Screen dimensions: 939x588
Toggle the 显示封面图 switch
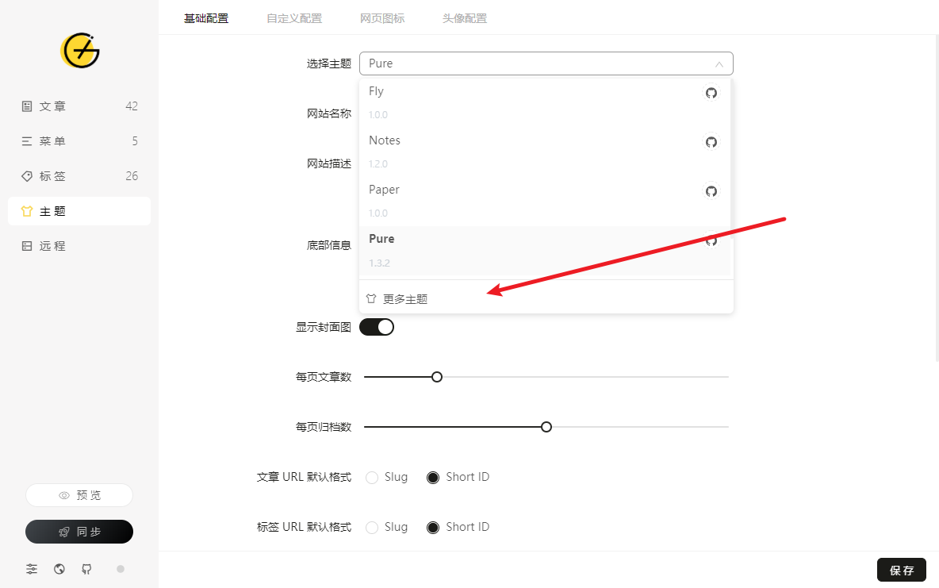377,327
